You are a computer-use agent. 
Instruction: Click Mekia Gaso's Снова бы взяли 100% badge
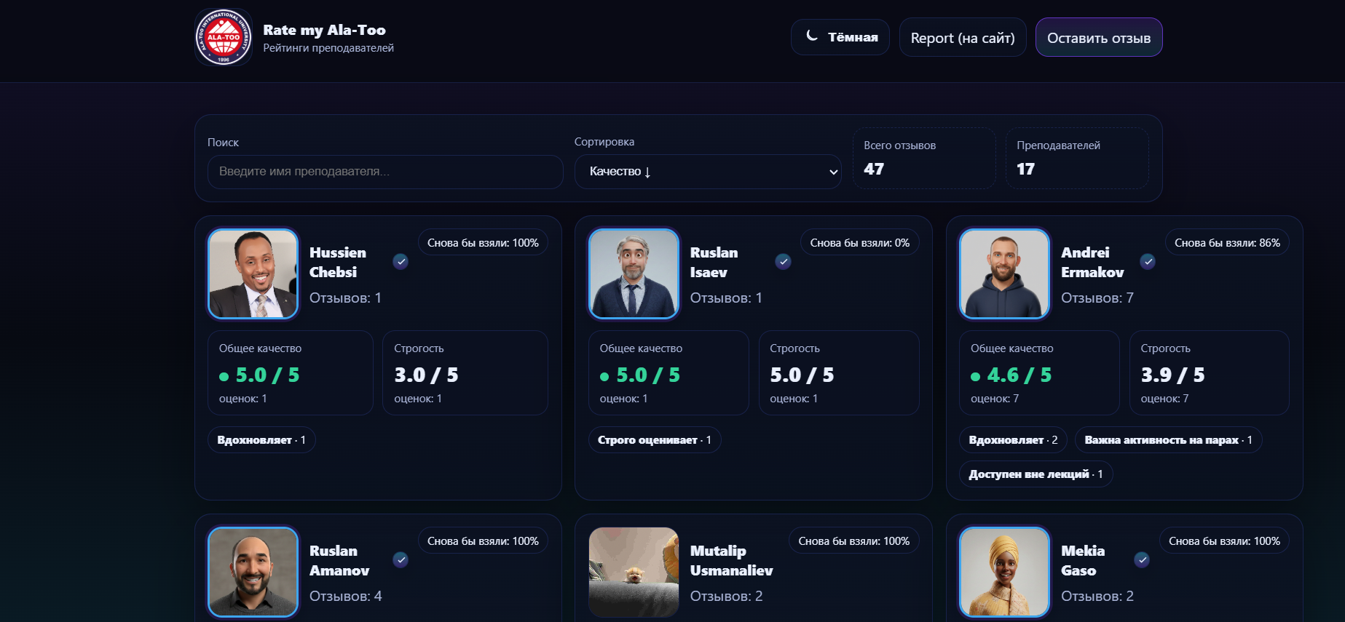coord(1224,541)
